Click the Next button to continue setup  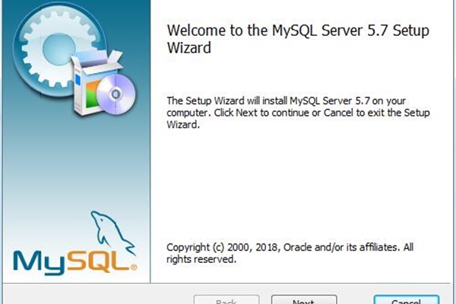304,299
